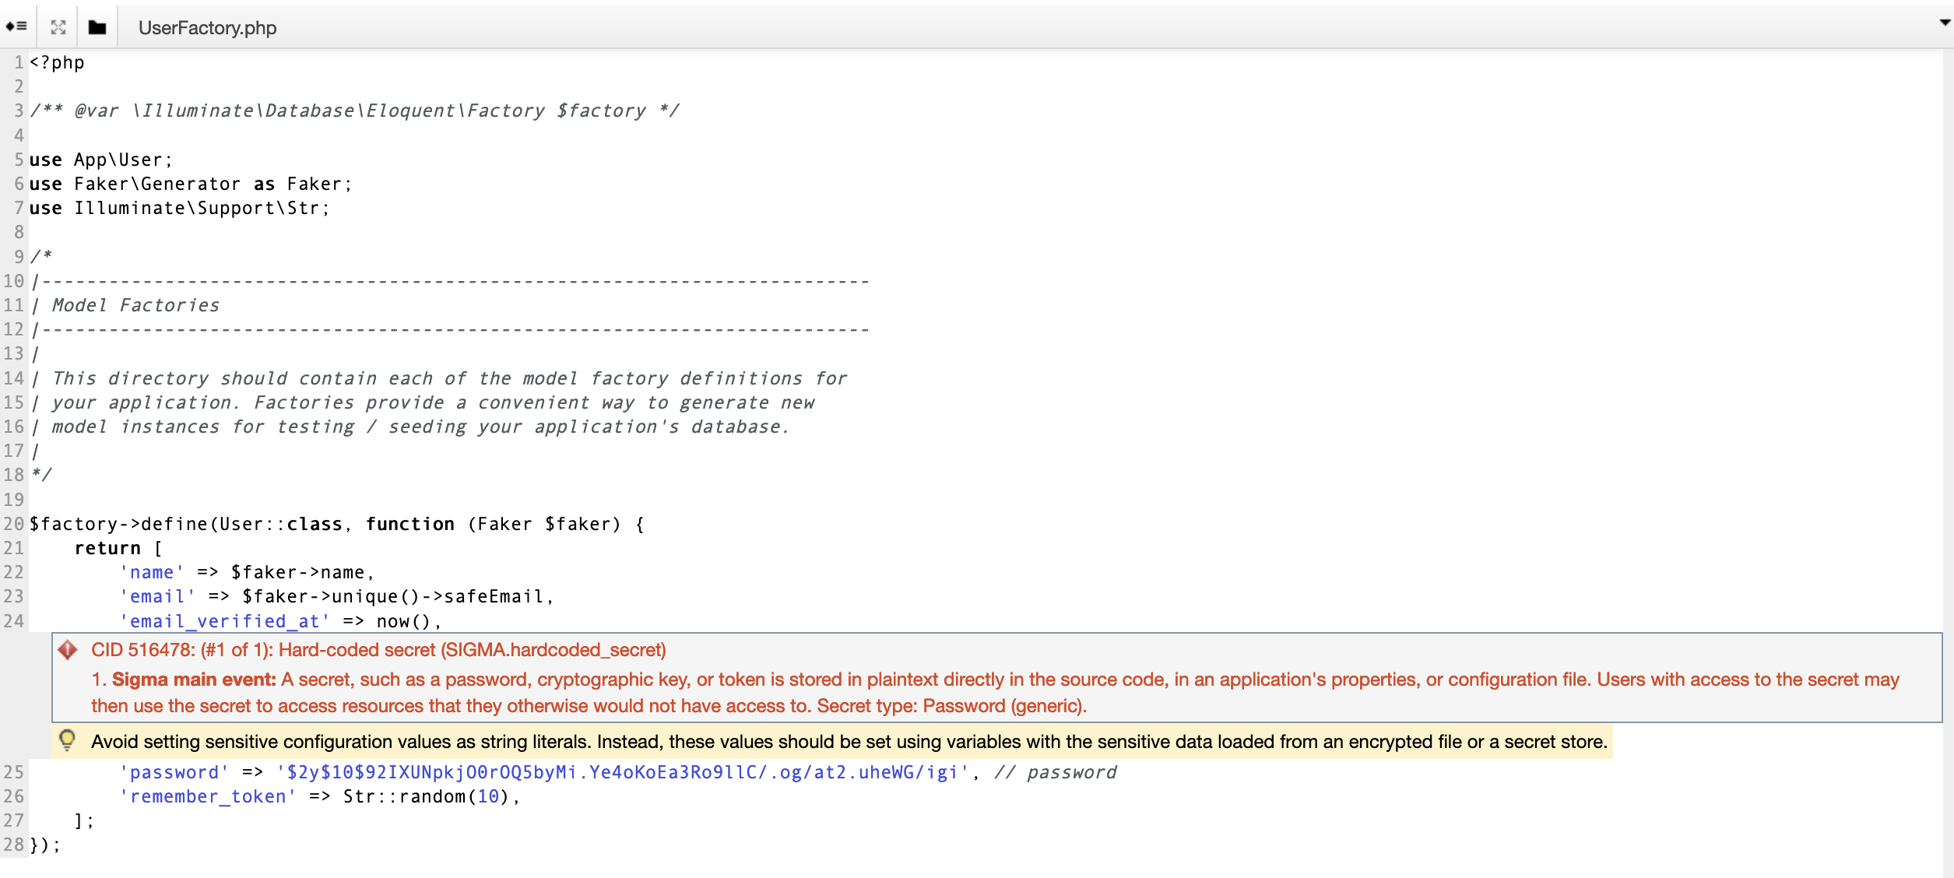Select the UserFactory.php file tab
Image resolution: width=1954 pixels, height=878 pixels.
(207, 28)
